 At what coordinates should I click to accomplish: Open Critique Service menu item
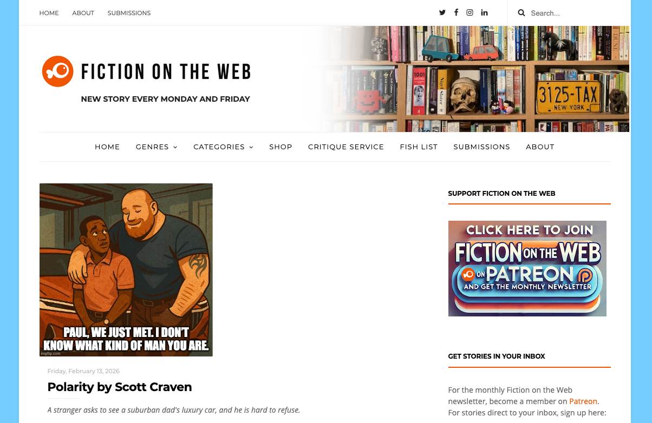point(346,147)
